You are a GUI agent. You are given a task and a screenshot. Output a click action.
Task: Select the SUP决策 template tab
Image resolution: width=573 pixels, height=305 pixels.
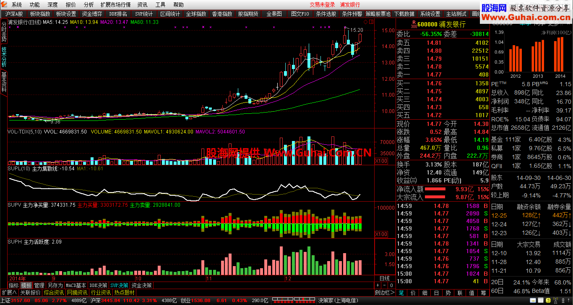(x=119, y=285)
